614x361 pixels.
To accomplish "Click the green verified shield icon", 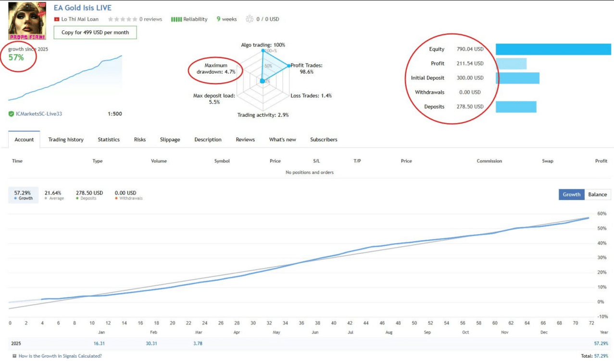I will point(11,114).
